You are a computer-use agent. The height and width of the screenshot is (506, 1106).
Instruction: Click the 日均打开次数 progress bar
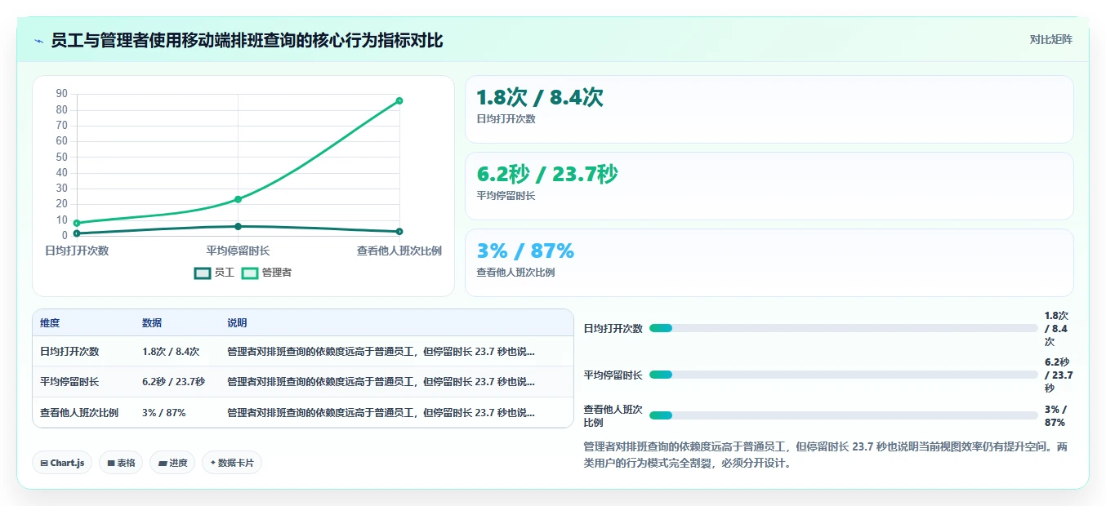click(x=843, y=328)
